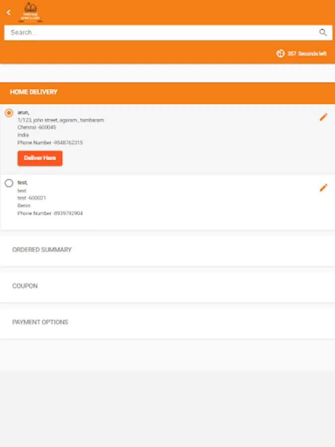Click the 'Benin' country text

pos(24,206)
